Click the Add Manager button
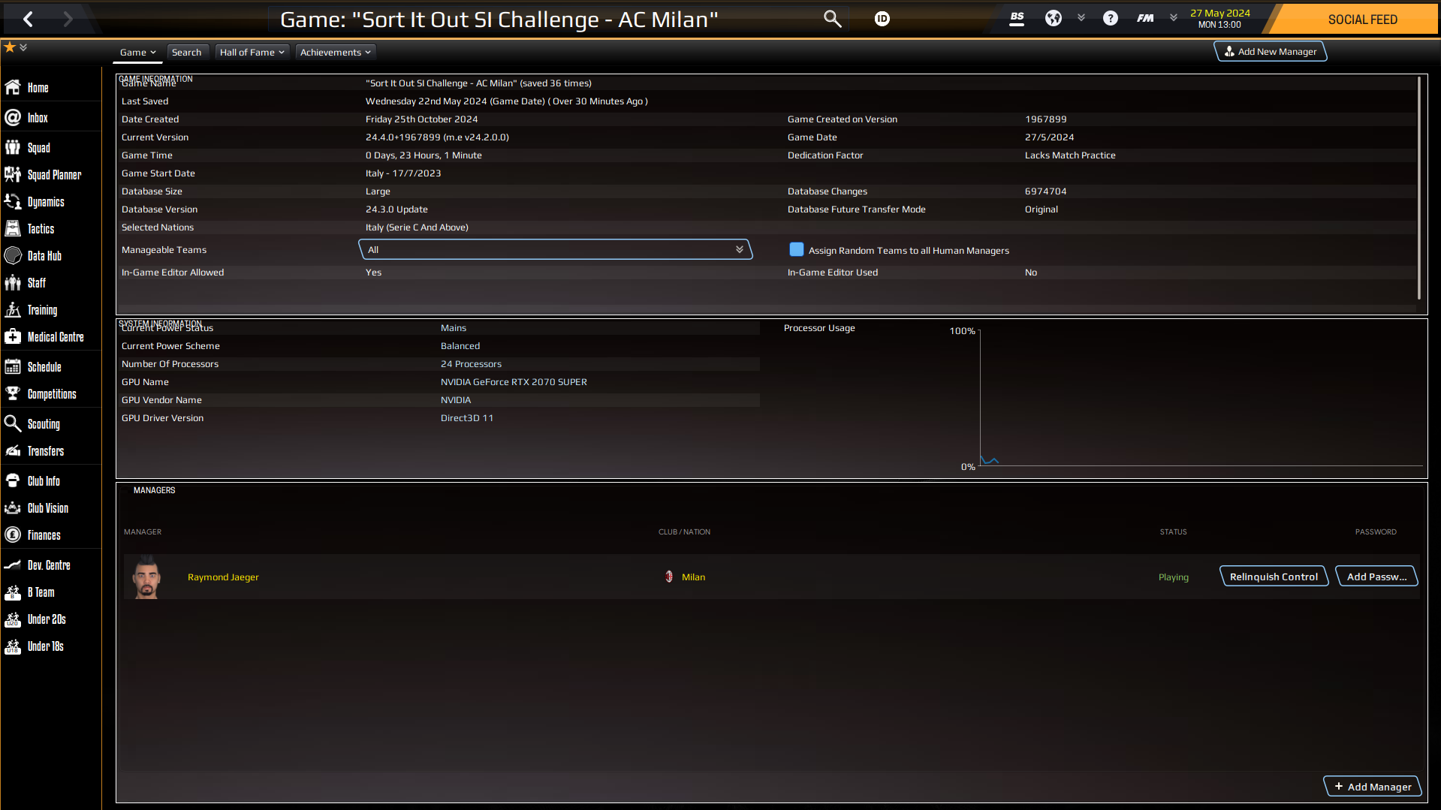The image size is (1441, 810). (1372, 787)
